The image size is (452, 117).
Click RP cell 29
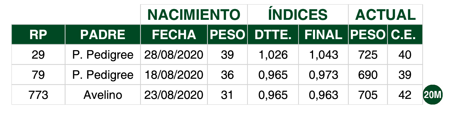click(38, 54)
